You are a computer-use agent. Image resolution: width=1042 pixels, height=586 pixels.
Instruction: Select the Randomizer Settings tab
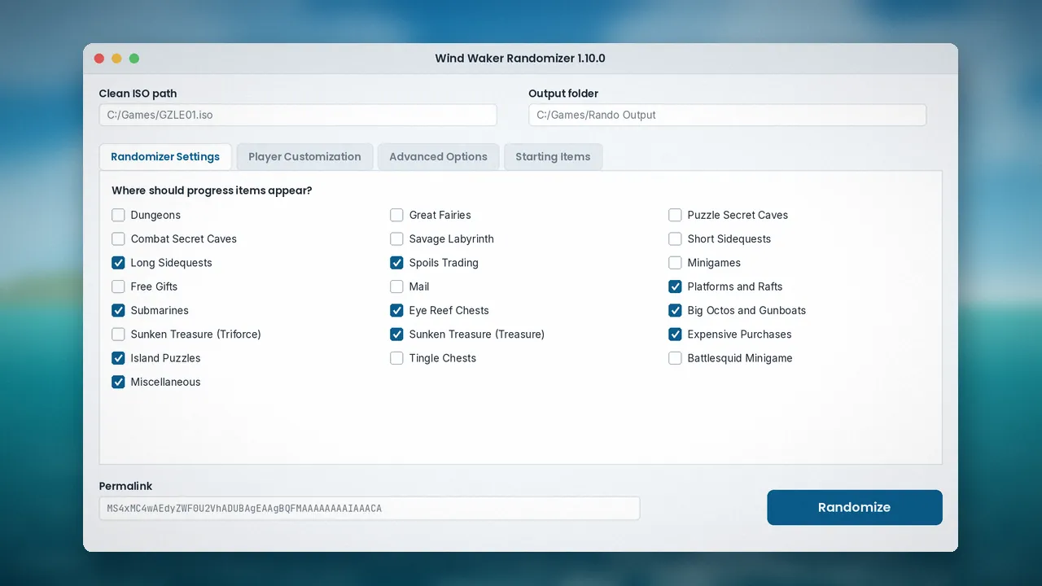tap(165, 157)
